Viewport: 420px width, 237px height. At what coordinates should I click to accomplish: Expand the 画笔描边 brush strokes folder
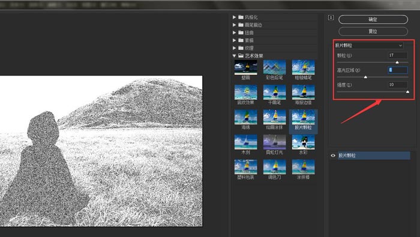tap(235, 25)
